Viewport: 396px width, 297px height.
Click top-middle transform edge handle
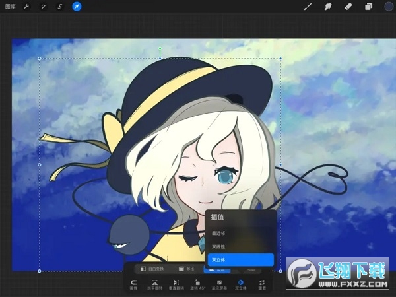click(x=160, y=59)
